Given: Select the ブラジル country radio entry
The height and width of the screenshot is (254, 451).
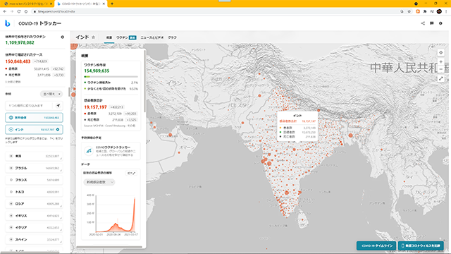Looking at the screenshot, I should [34, 168].
